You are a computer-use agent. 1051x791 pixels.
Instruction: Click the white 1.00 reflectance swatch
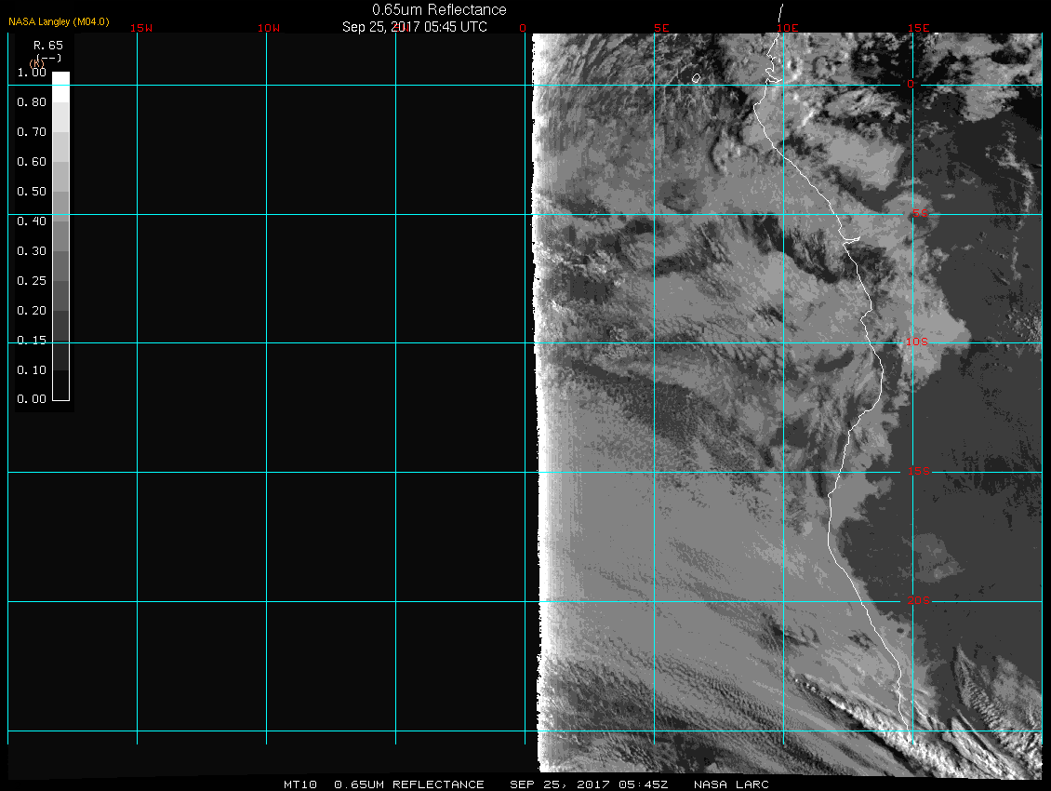click(61, 87)
